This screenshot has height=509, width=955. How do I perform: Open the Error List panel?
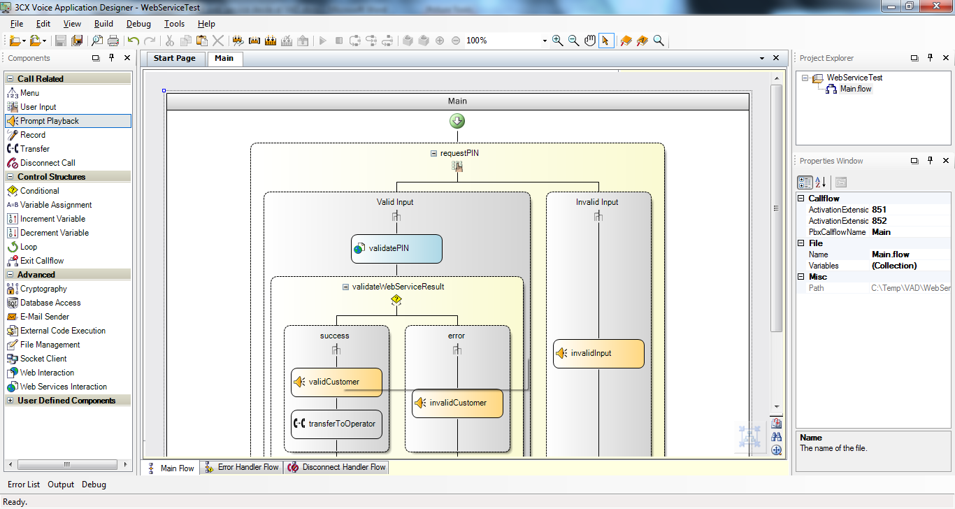pyautogui.click(x=24, y=485)
